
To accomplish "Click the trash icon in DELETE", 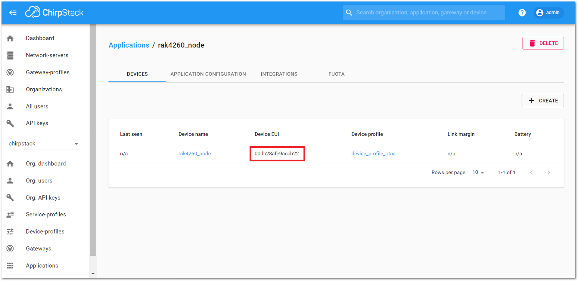I will 532,43.
